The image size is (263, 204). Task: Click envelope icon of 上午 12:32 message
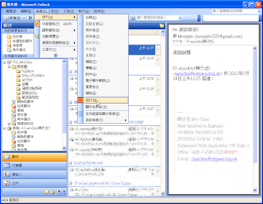pos(72,78)
